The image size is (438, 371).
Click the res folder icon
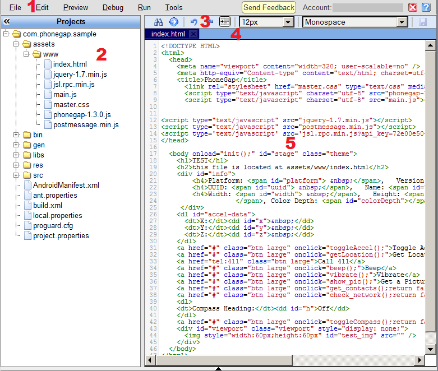pos(27,165)
